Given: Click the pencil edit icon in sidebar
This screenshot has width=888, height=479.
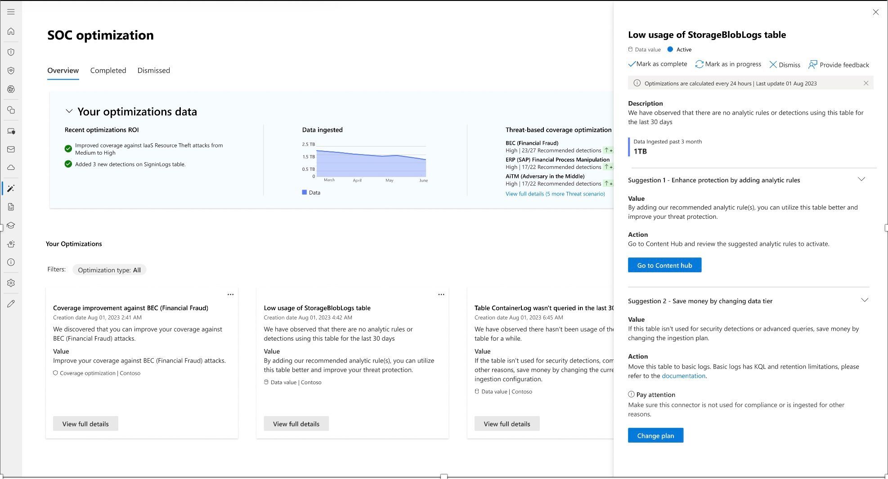Looking at the screenshot, I should (11, 304).
